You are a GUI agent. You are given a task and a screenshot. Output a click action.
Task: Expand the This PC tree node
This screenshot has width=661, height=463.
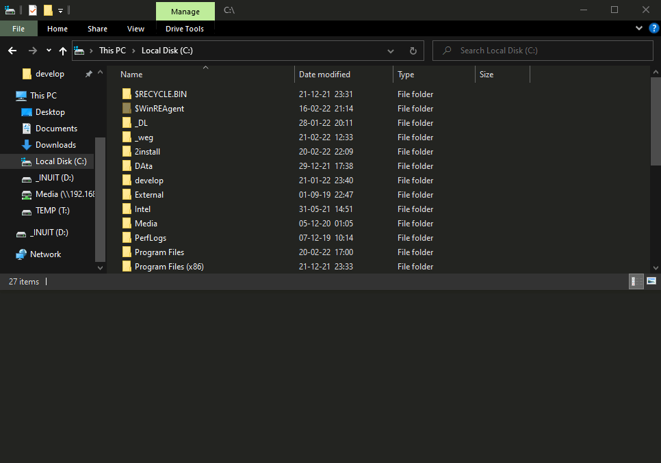coord(10,95)
